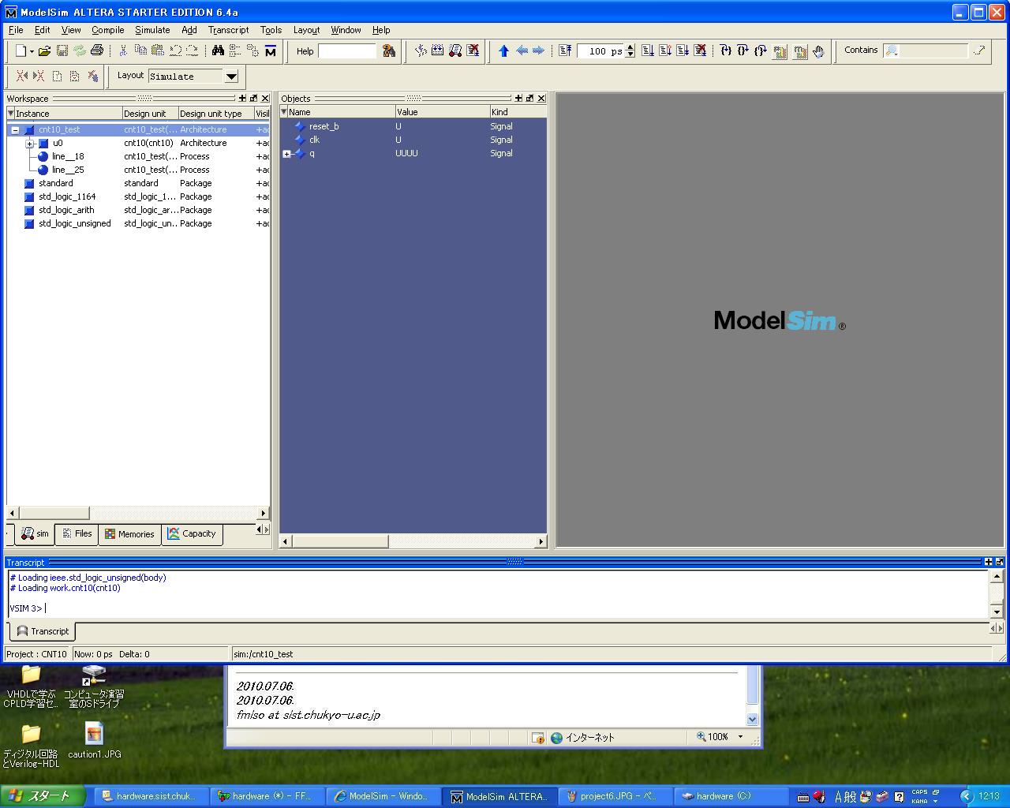
Task: Click the Print icon
Action: (x=97, y=50)
